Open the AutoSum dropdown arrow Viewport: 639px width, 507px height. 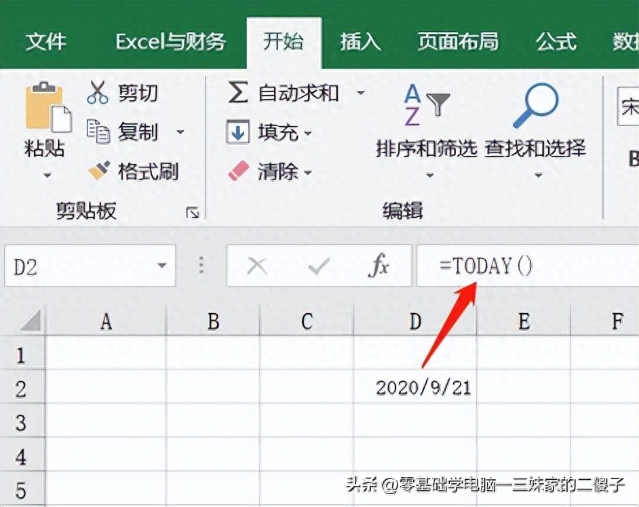(361, 93)
